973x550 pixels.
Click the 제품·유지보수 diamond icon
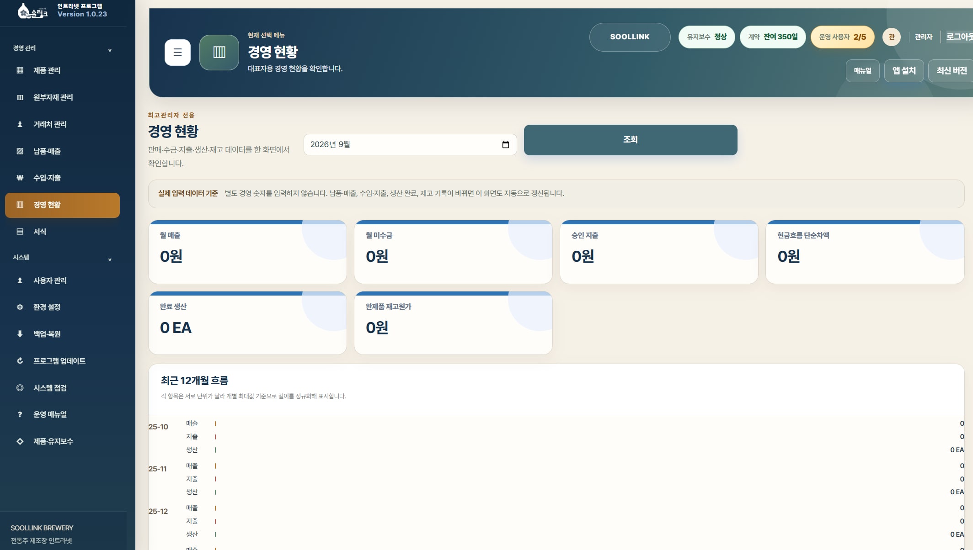[x=20, y=441]
